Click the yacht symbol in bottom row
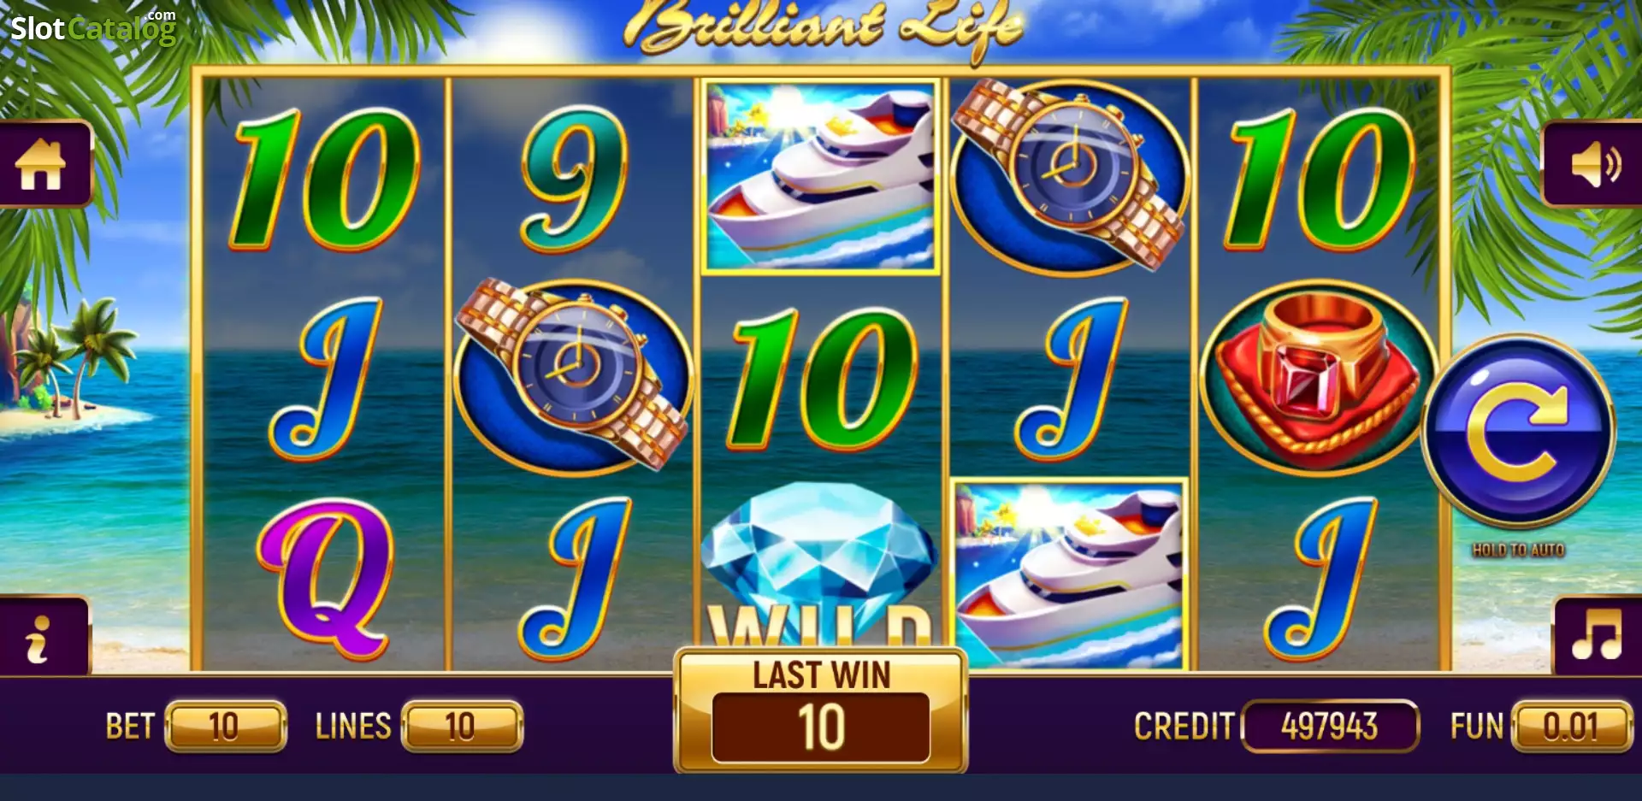 (1068, 574)
